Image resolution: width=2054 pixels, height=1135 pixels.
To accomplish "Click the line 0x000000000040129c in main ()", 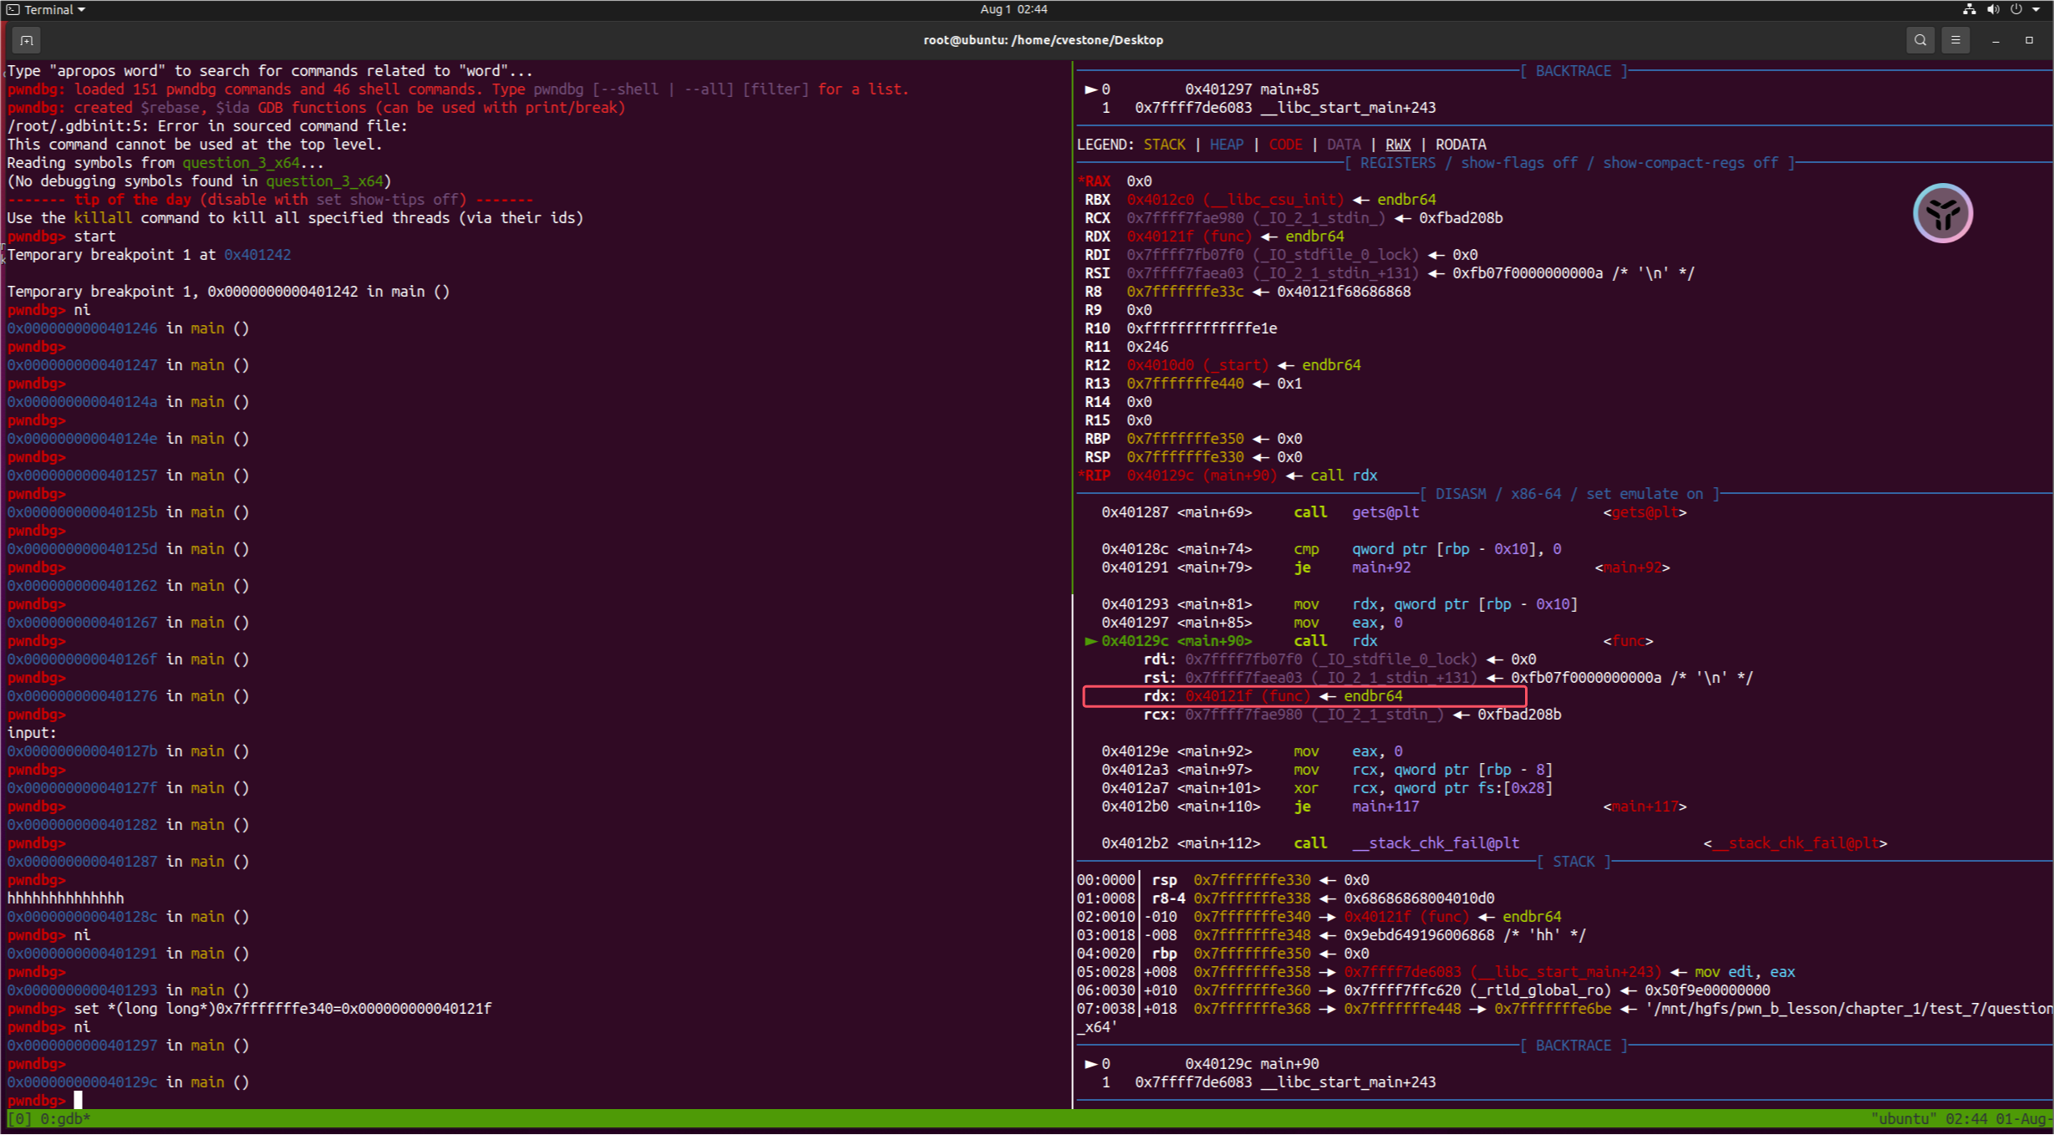I will point(128,1082).
